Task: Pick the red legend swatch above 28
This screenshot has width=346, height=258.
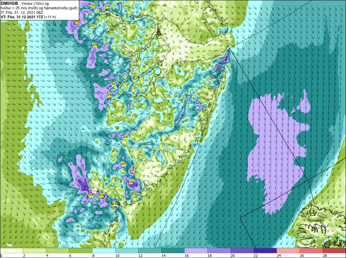Action: (x=334, y=250)
